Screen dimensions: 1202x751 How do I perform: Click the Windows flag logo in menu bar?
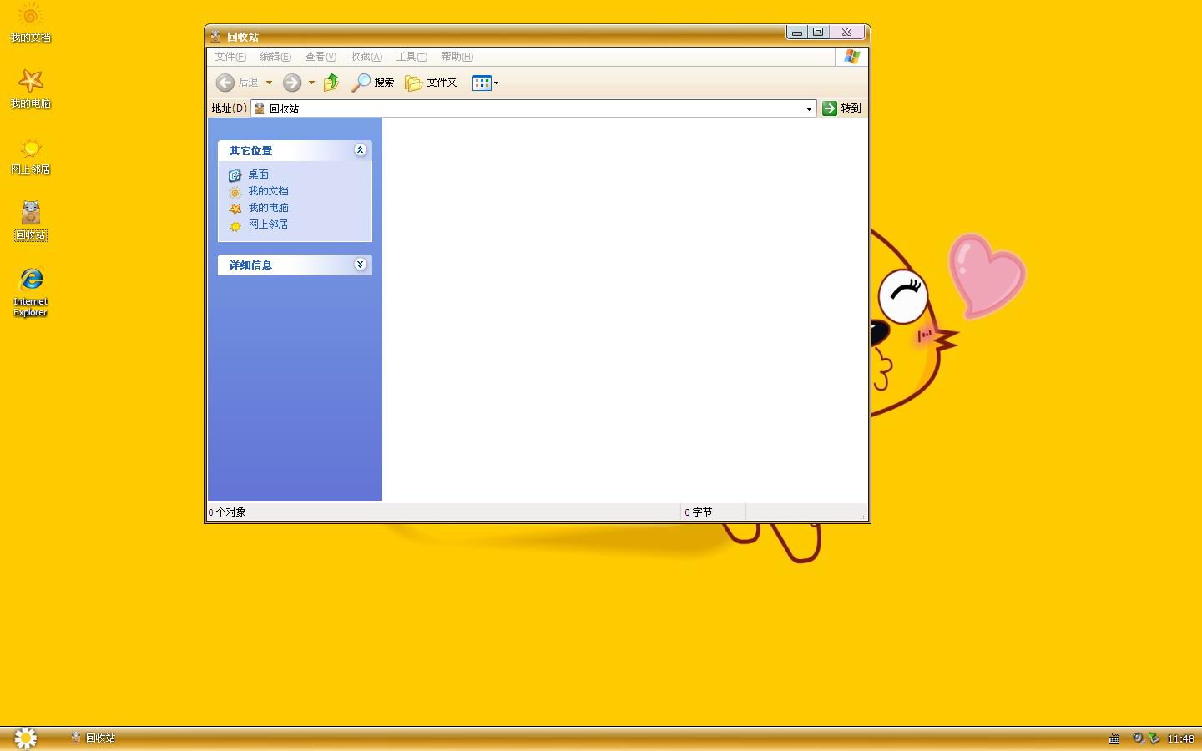[x=851, y=57]
